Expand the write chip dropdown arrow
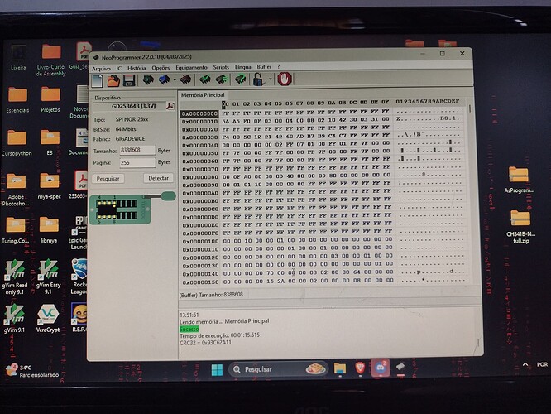The image size is (551, 414). coord(175,80)
